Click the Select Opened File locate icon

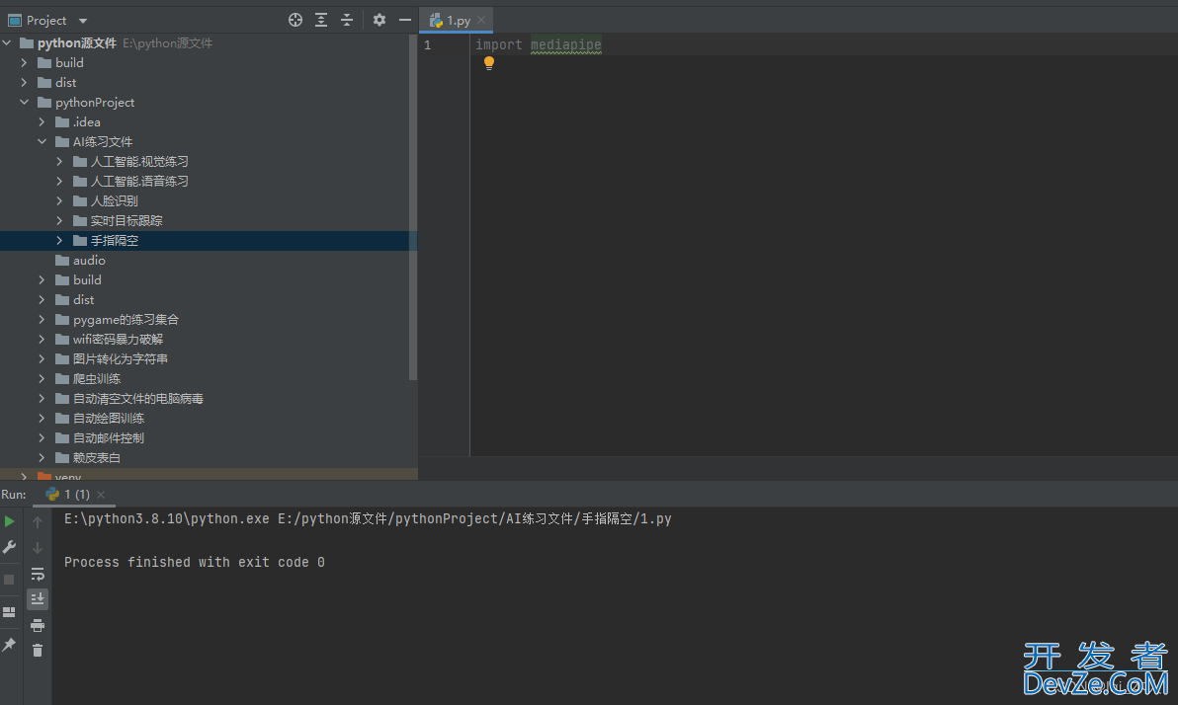[295, 21]
